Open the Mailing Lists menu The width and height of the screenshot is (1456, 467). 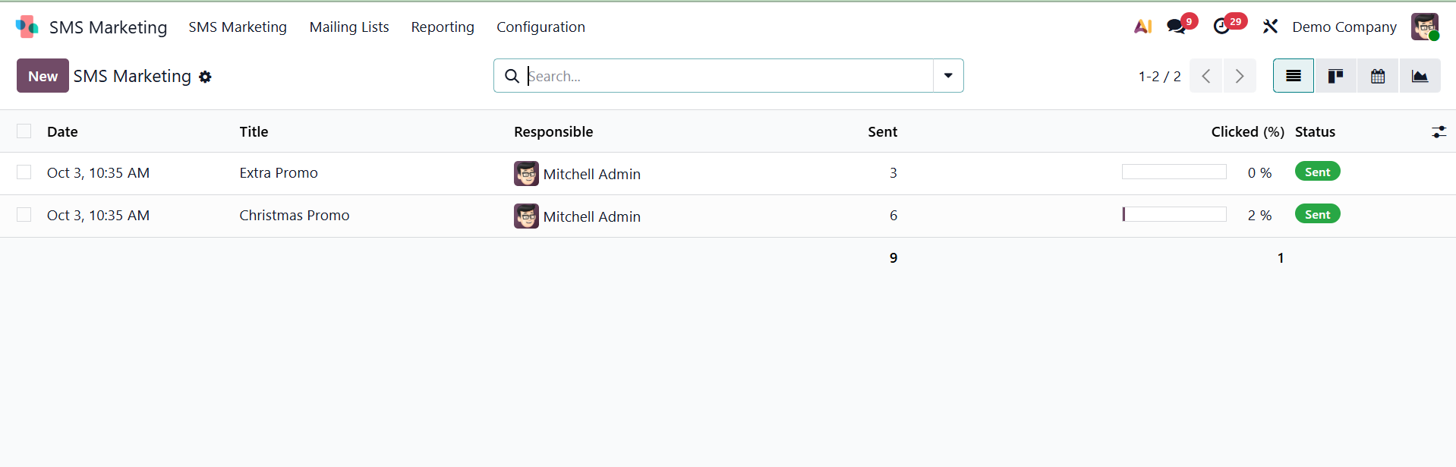[x=349, y=27]
